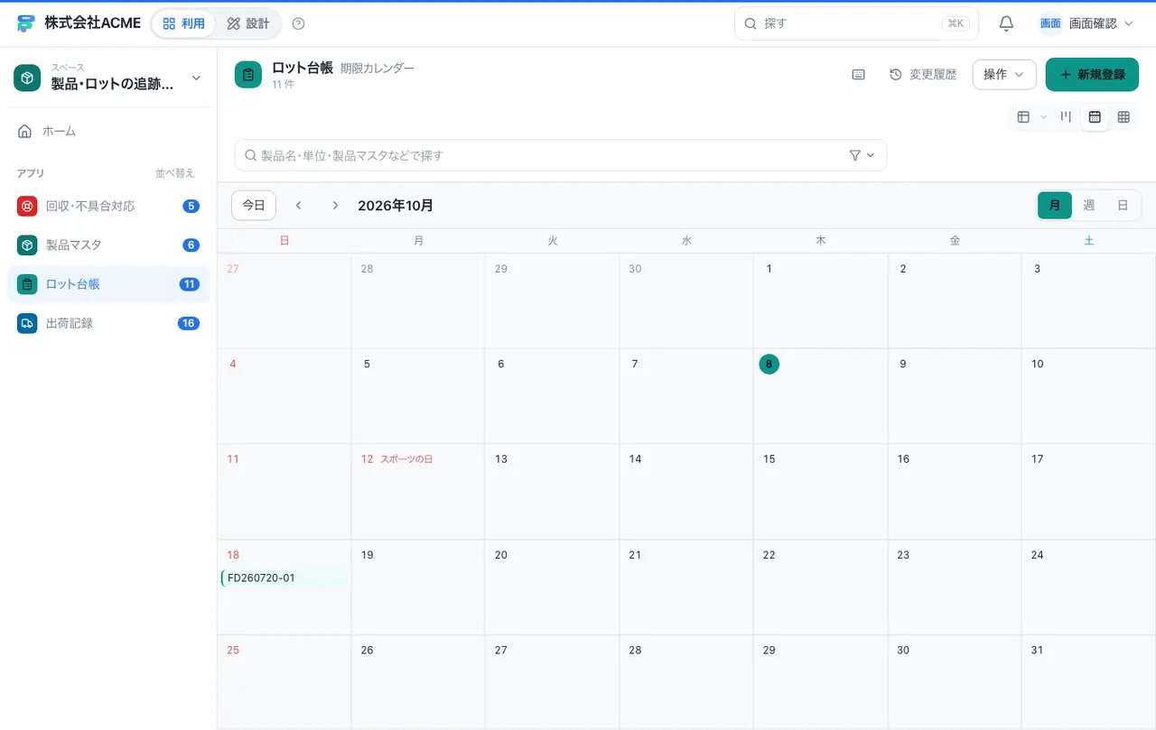Click the keyboard shortcuts icon
The width and height of the screenshot is (1156, 730).
tap(859, 75)
